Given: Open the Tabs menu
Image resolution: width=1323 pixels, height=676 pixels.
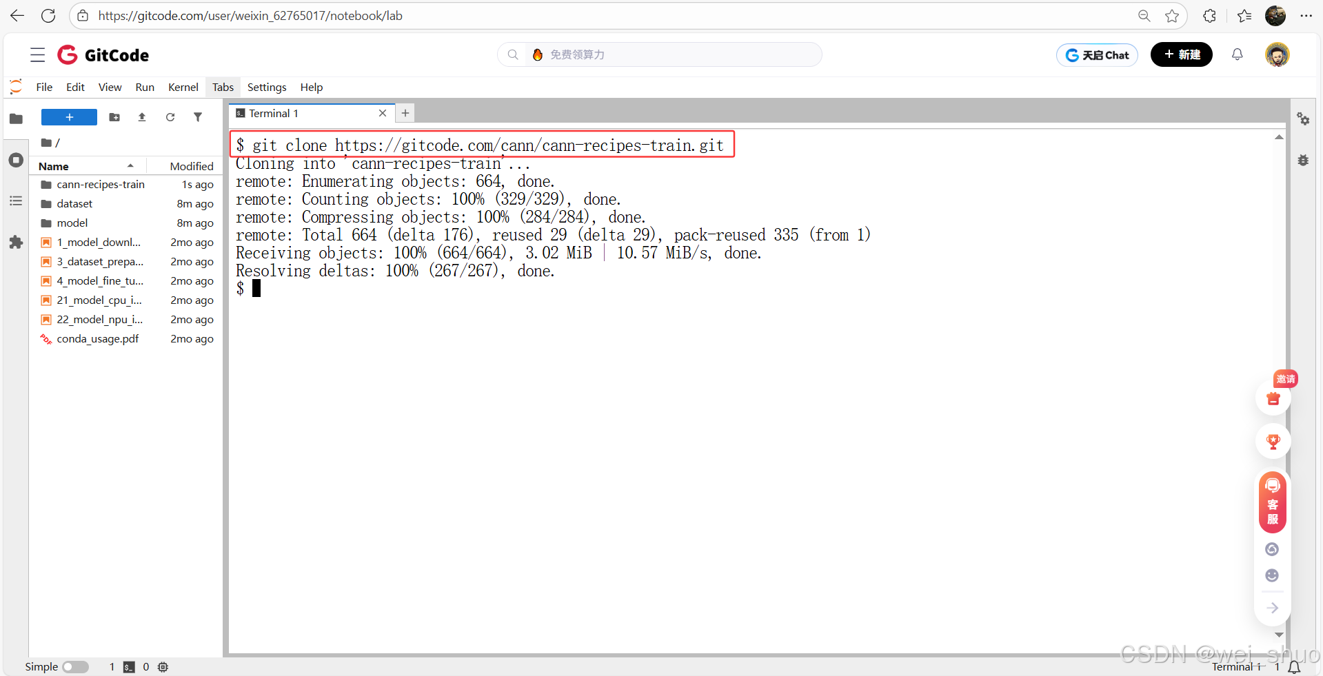Looking at the screenshot, I should point(223,87).
